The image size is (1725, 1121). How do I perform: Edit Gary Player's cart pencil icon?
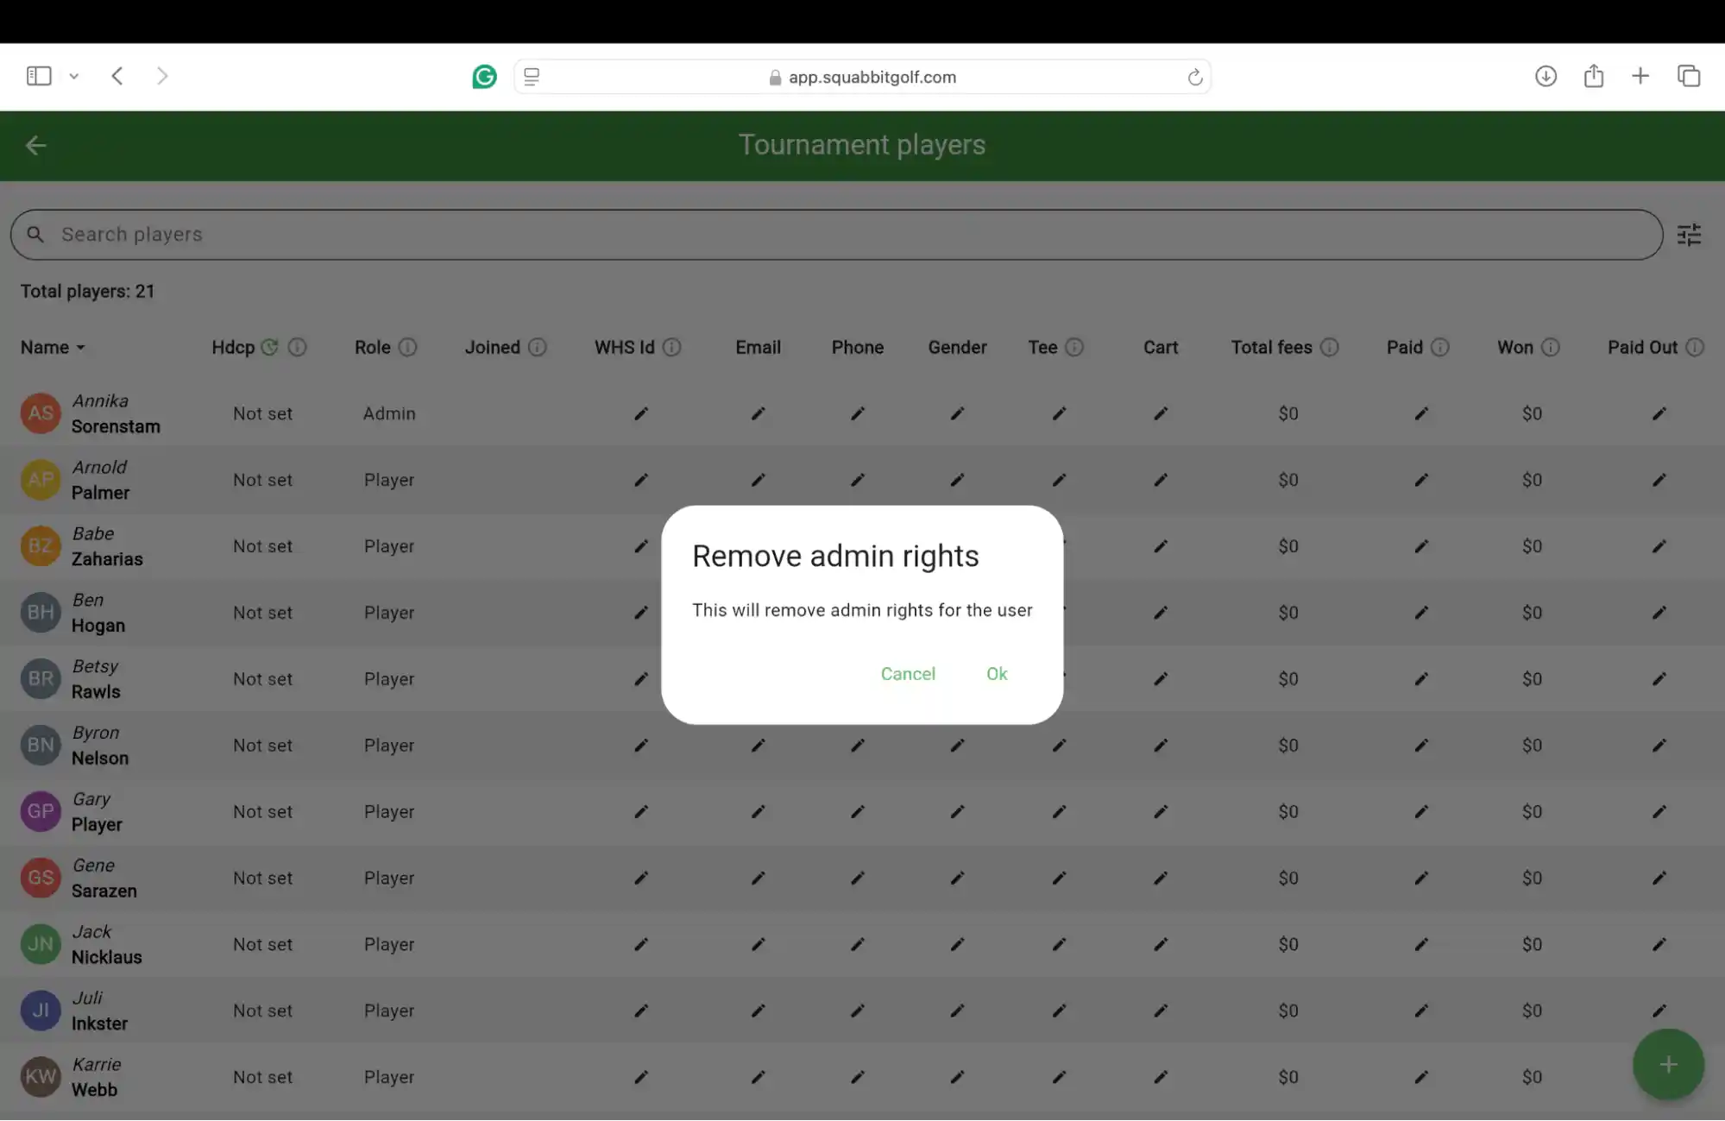(x=1161, y=812)
